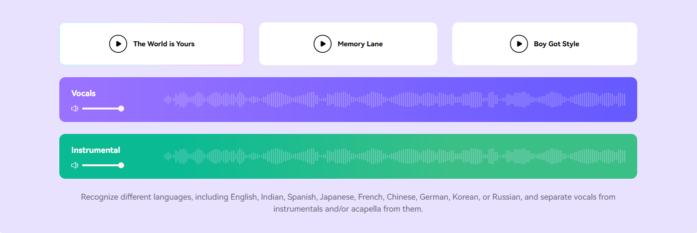This screenshot has height=233, width=697.
Task: Seek to the middle of the Instrumental waveform
Action: click(x=394, y=156)
